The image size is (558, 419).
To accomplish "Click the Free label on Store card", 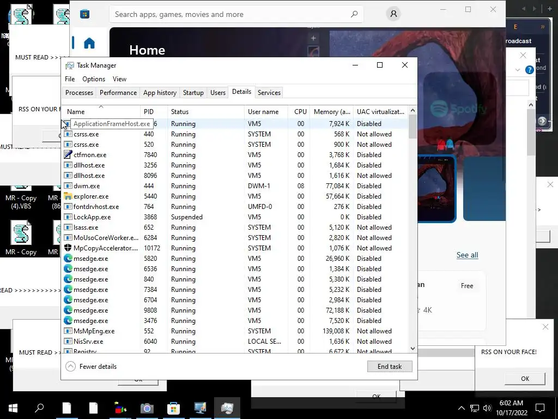I will 467,286.
